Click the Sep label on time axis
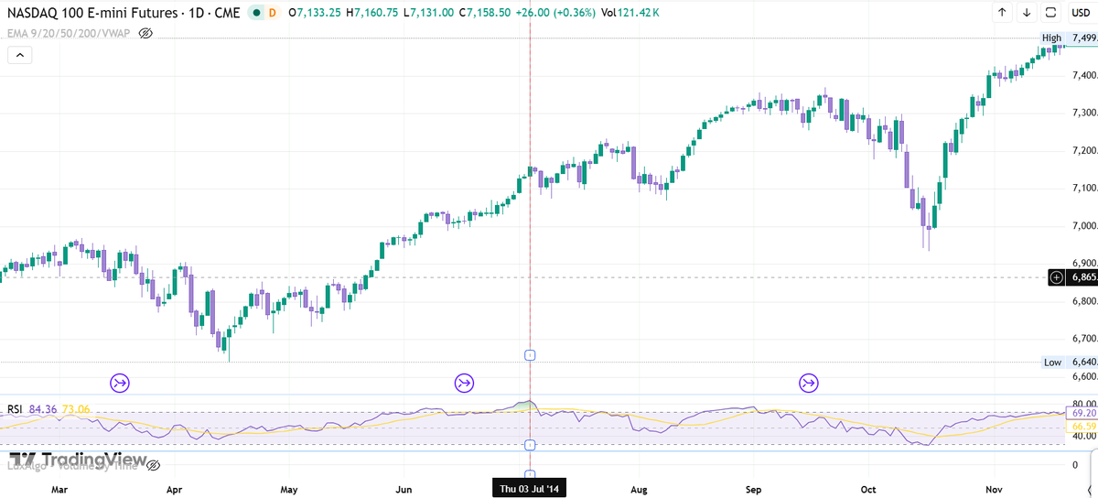The height and width of the screenshot is (498, 1098). [x=754, y=490]
